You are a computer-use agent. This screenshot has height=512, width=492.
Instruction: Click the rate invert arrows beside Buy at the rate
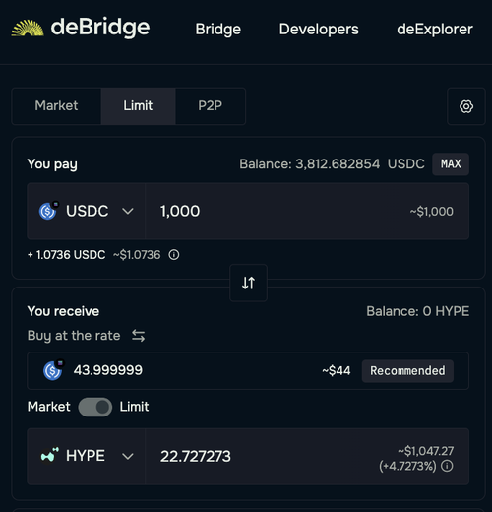(x=138, y=336)
